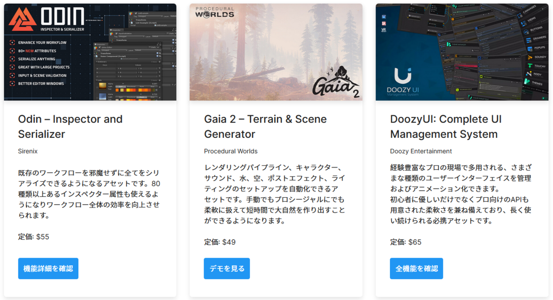Click ENHANCE YOUR WORKFLOW in Odin thumbnail
This screenshot has width=553, height=300.
42,42
